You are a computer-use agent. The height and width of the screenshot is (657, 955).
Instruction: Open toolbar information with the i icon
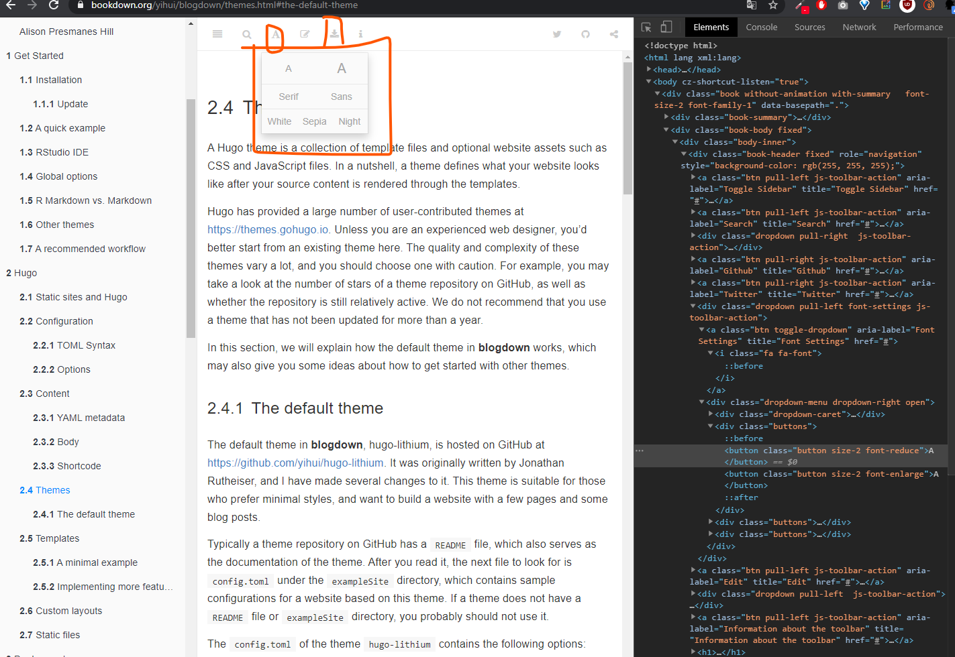(x=361, y=34)
